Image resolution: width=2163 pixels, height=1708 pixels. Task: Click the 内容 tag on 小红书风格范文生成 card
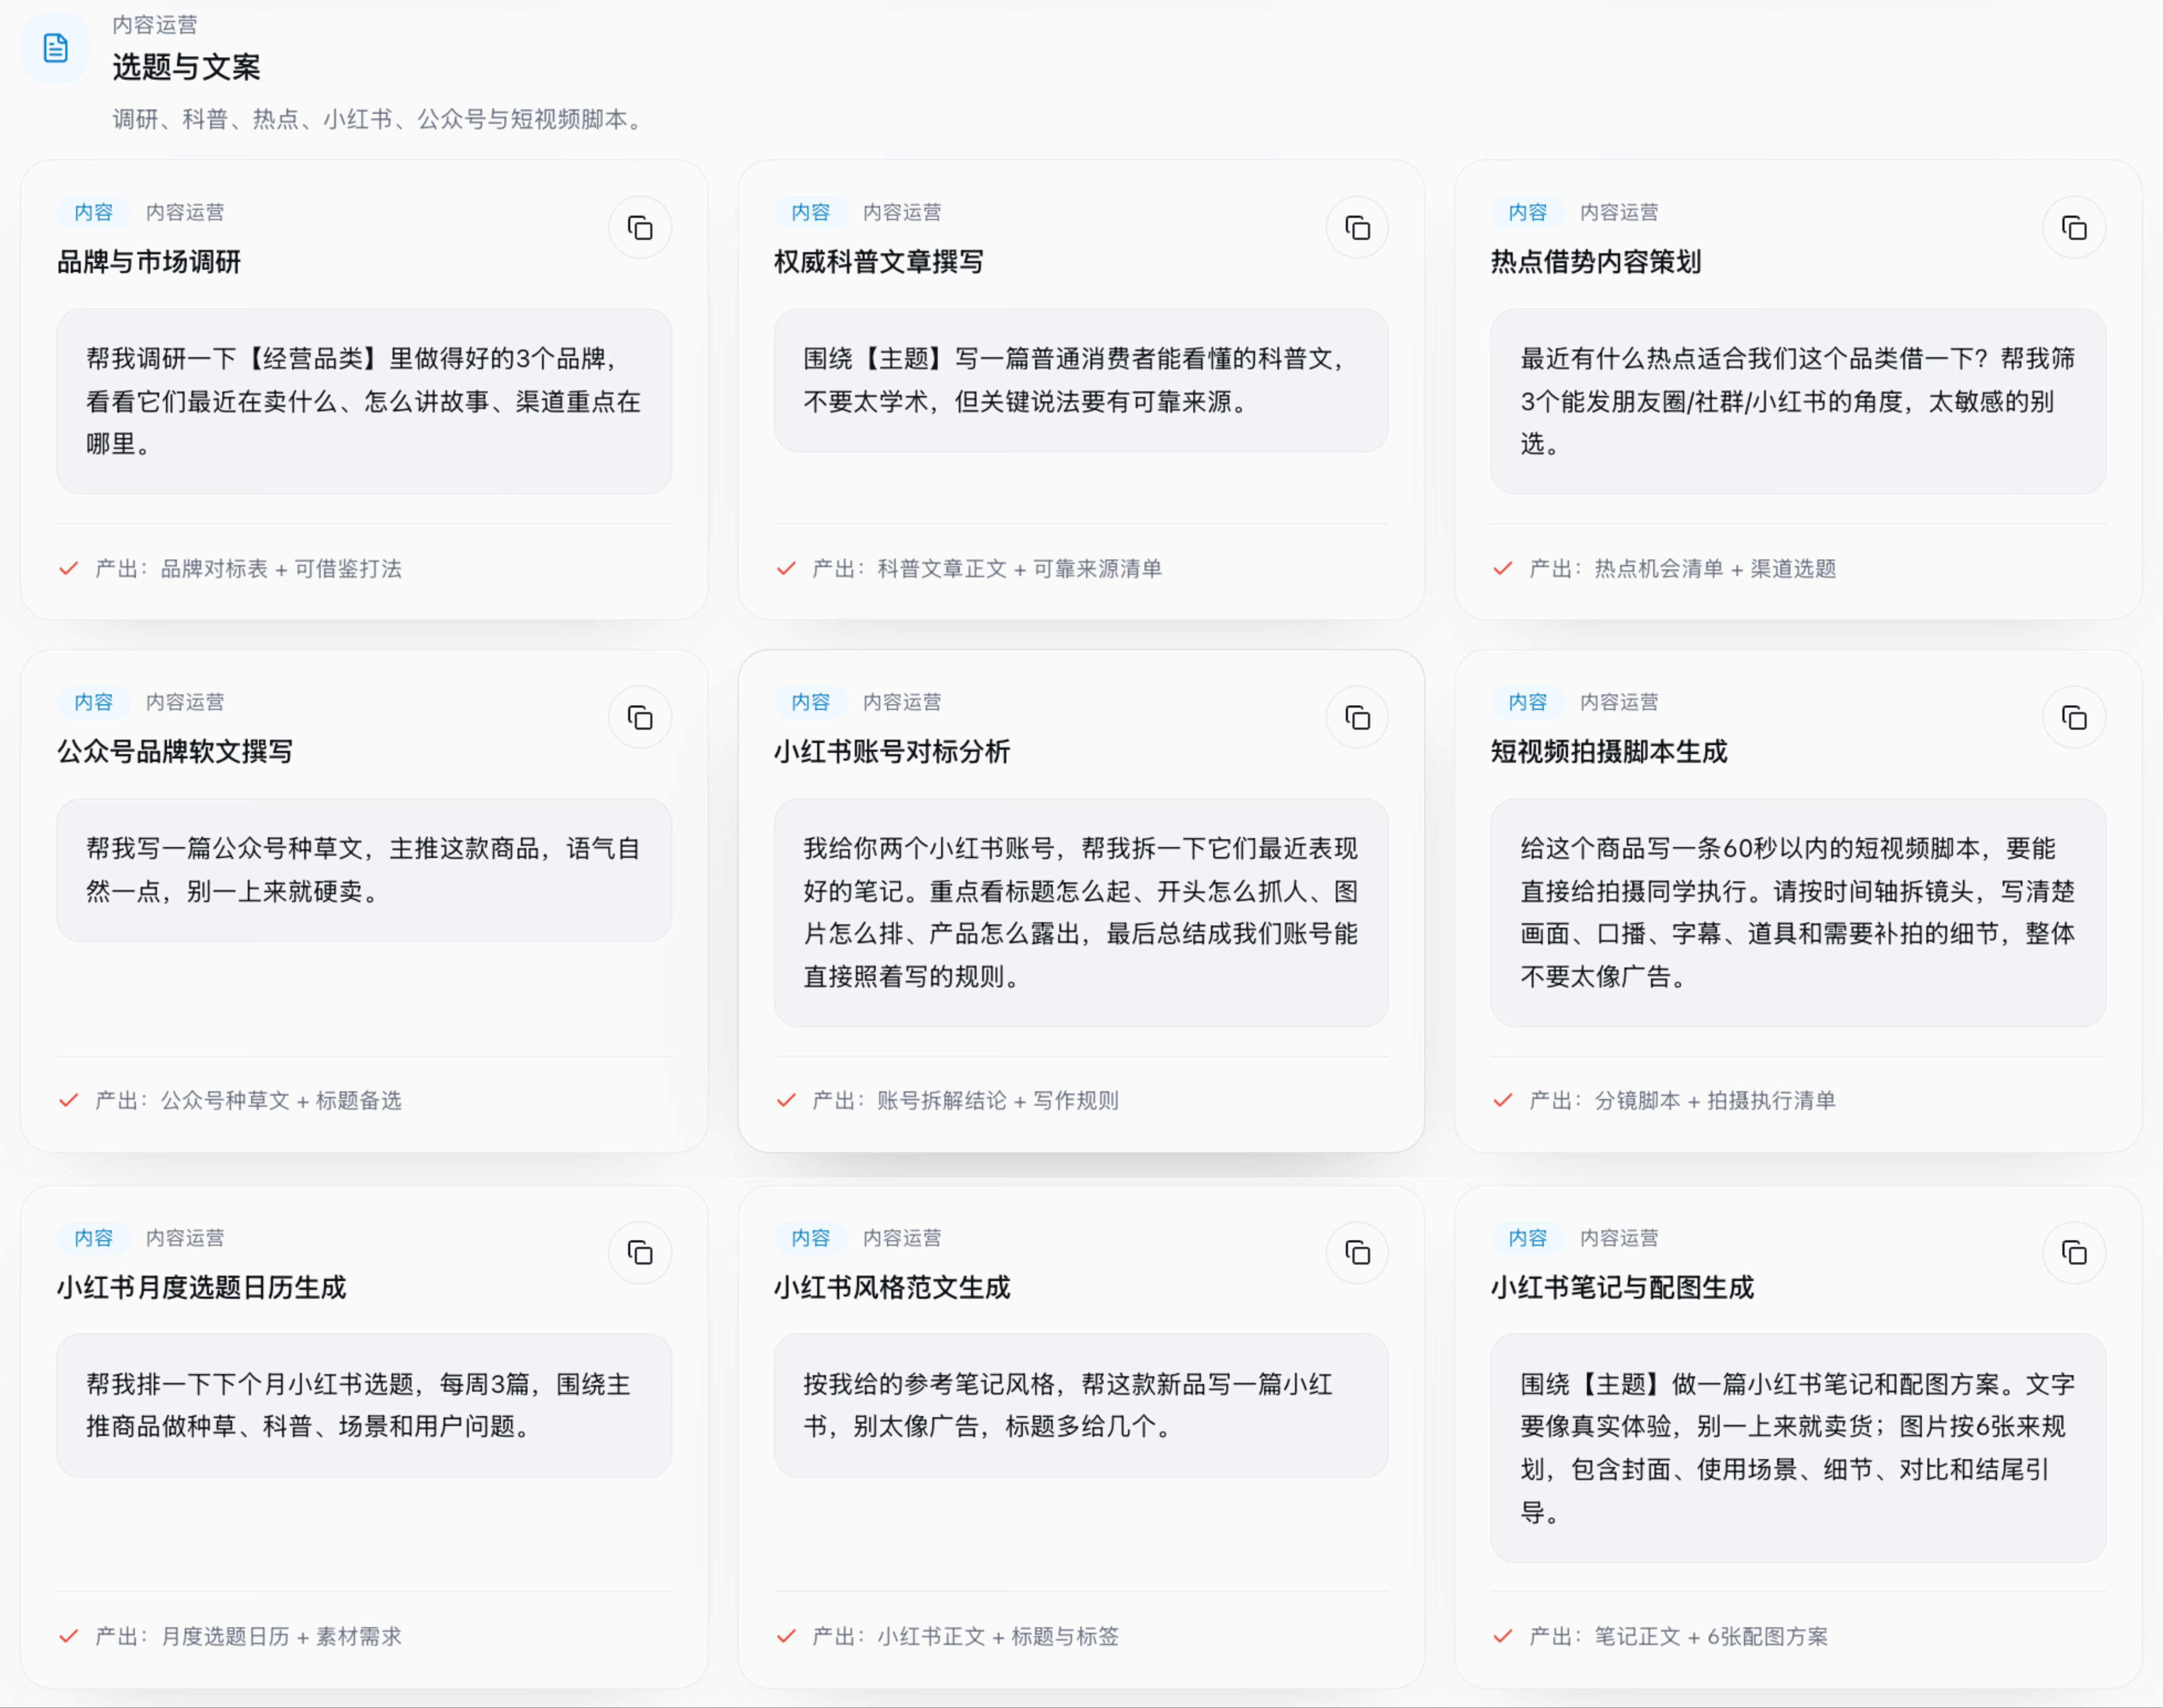tap(811, 1238)
